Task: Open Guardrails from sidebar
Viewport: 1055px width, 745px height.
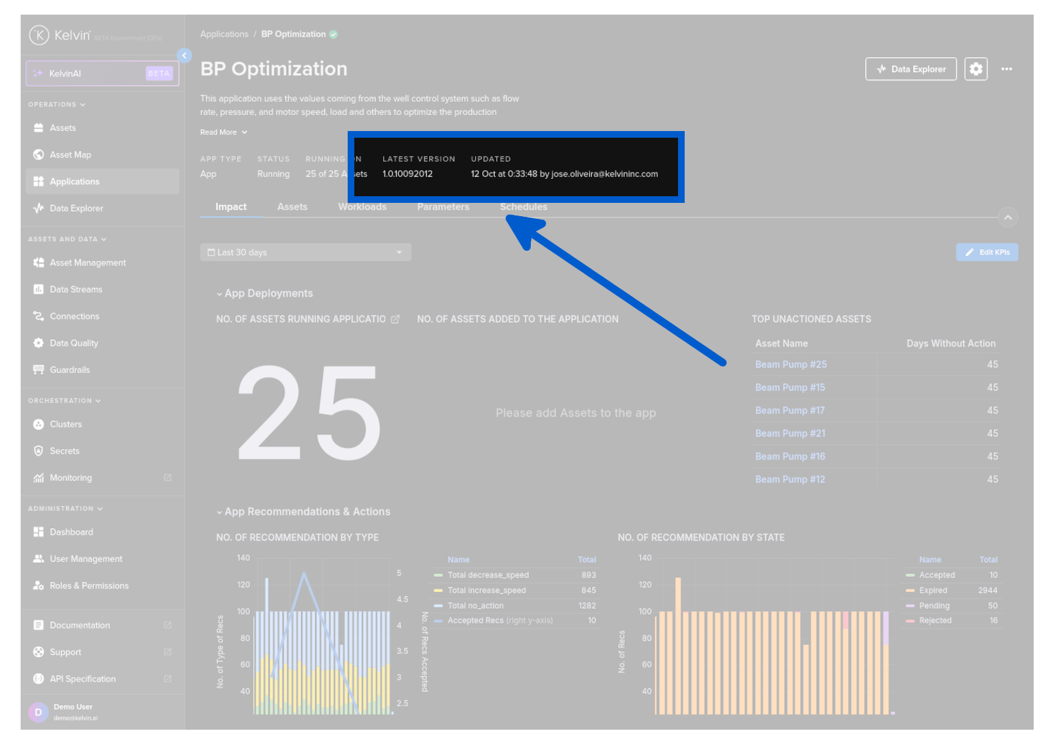Action: click(x=69, y=370)
